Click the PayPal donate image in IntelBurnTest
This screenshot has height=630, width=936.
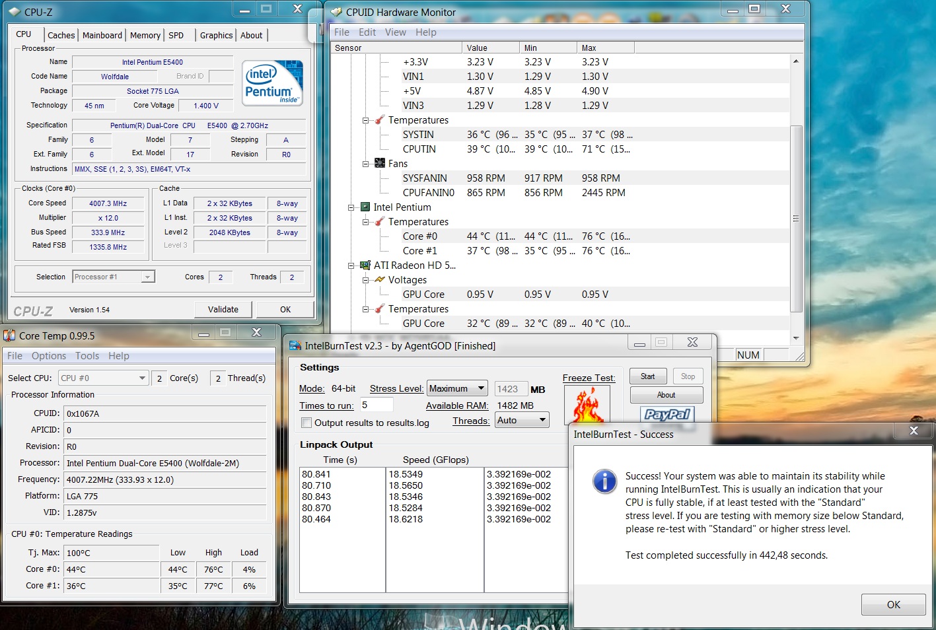666,415
